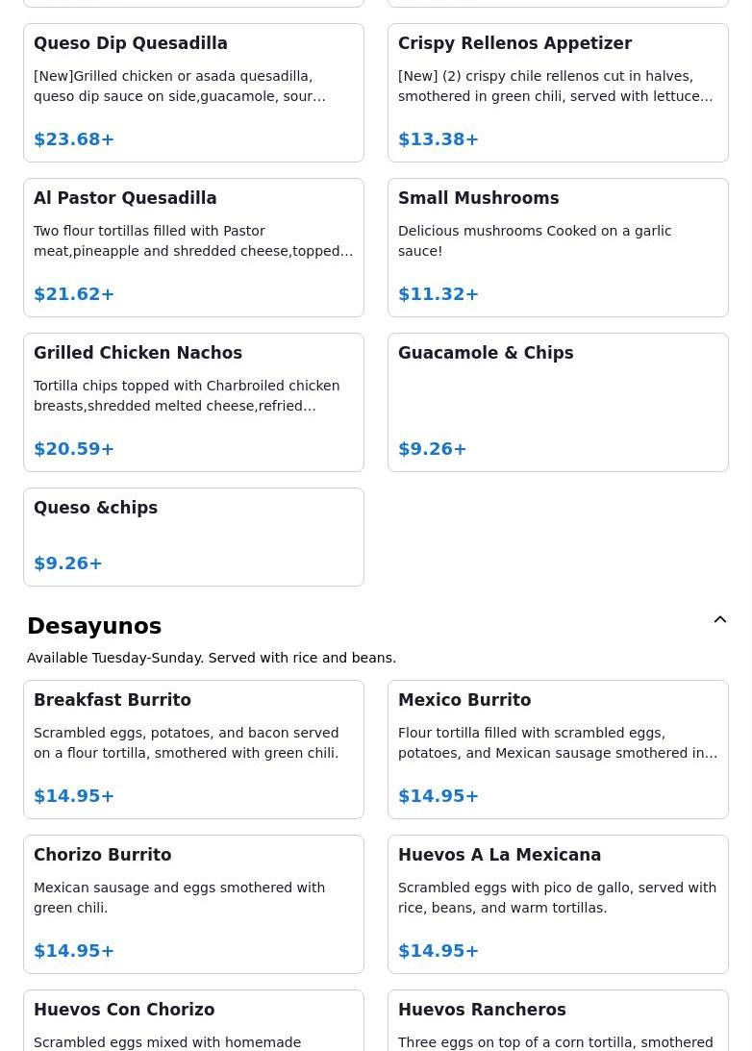752x1051 pixels.
Task: Click the $11.32+ price on mushrooms
Action: tap(439, 294)
